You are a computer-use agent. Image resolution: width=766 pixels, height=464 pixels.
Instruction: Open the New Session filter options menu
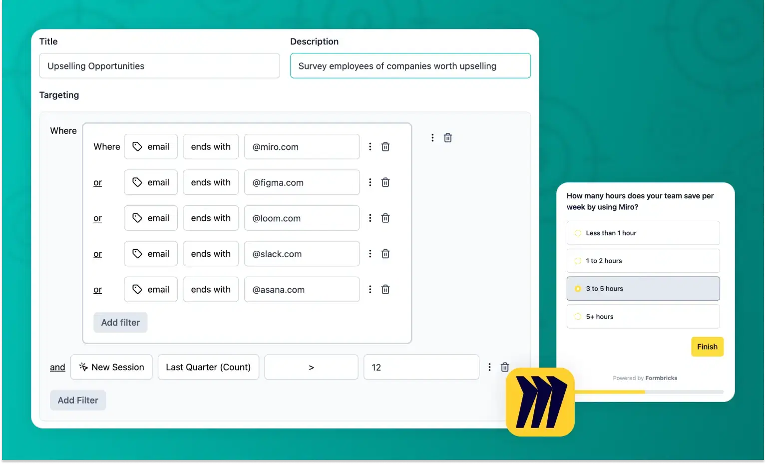pyautogui.click(x=489, y=367)
